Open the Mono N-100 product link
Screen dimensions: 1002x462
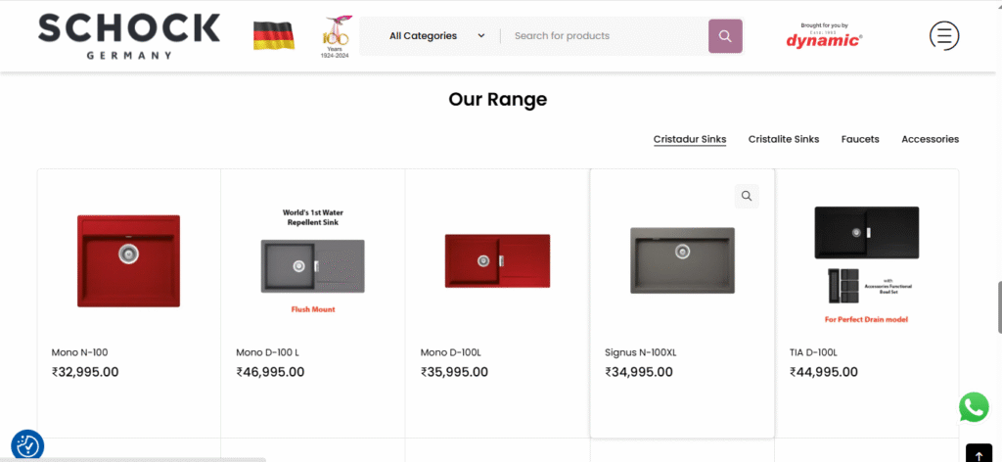tap(79, 352)
